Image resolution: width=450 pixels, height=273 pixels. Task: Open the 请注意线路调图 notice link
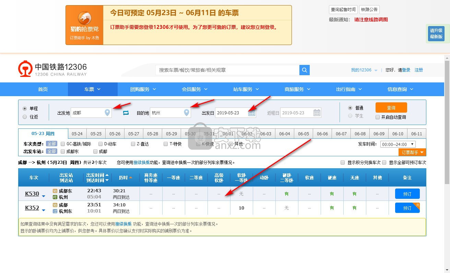pyautogui.click(x=371, y=20)
